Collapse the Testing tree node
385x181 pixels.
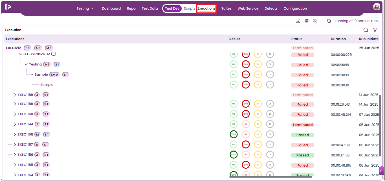26,64
